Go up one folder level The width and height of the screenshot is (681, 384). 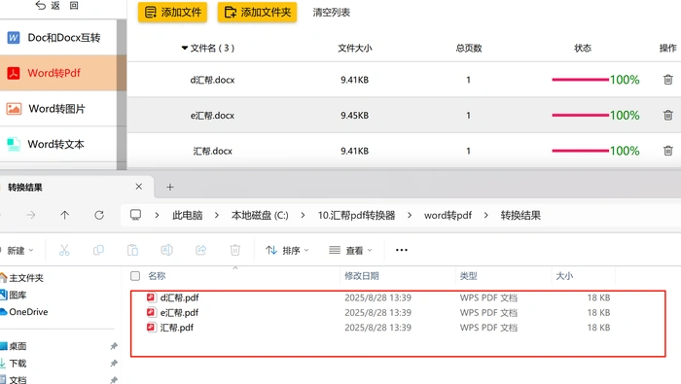click(x=65, y=215)
